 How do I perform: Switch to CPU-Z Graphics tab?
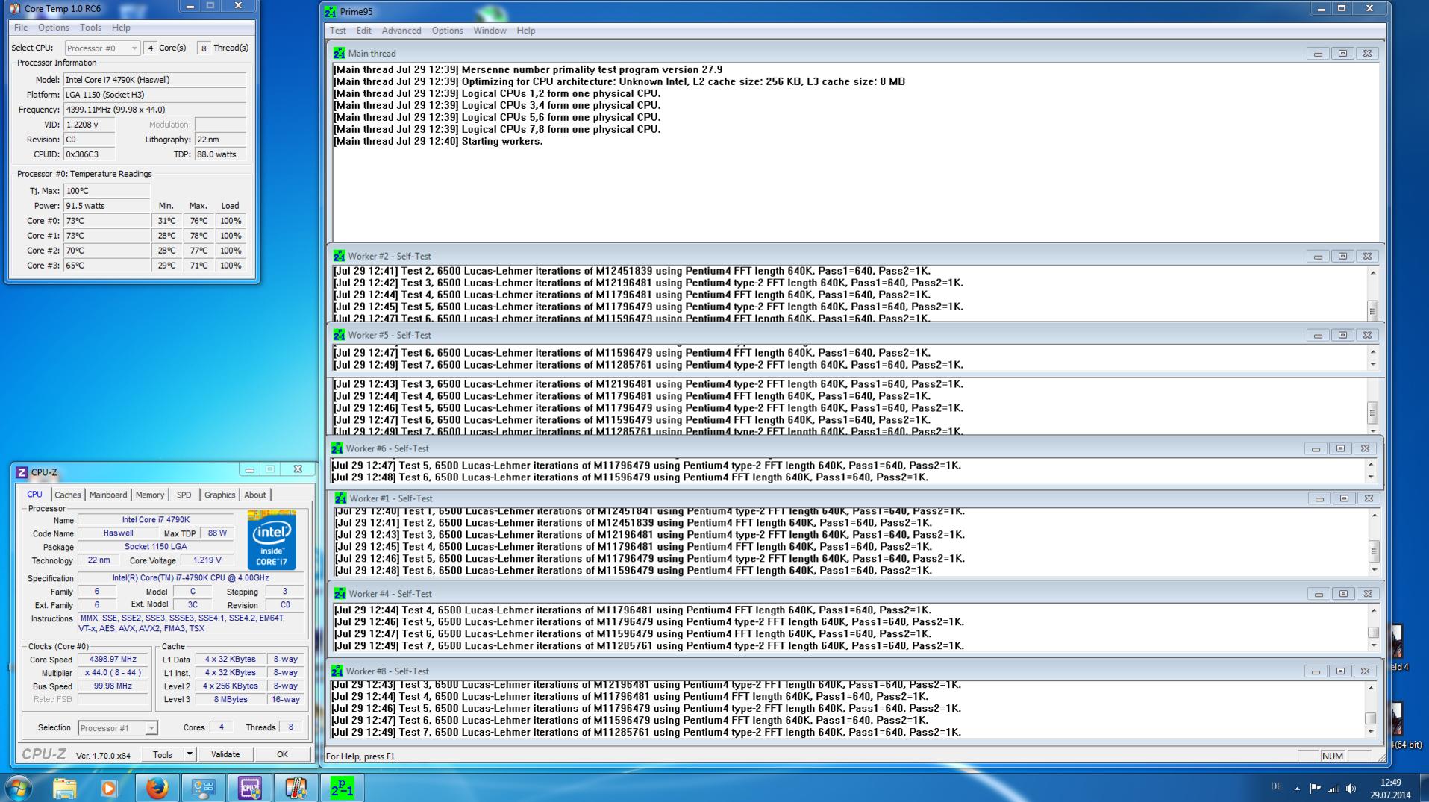click(x=219, y=495)
